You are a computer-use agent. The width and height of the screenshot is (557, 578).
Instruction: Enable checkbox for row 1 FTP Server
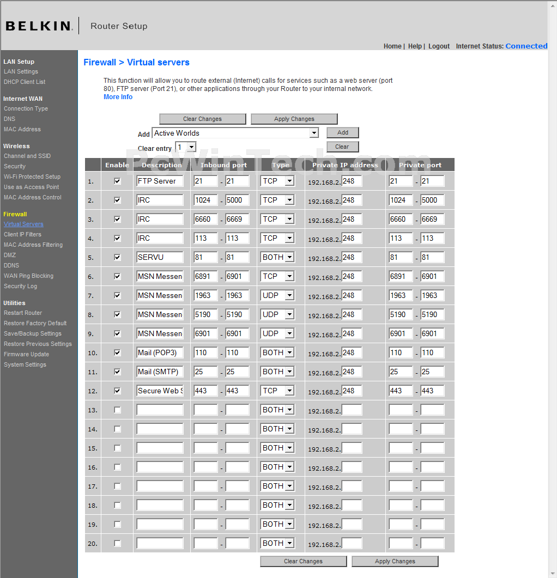click(117, 181)
